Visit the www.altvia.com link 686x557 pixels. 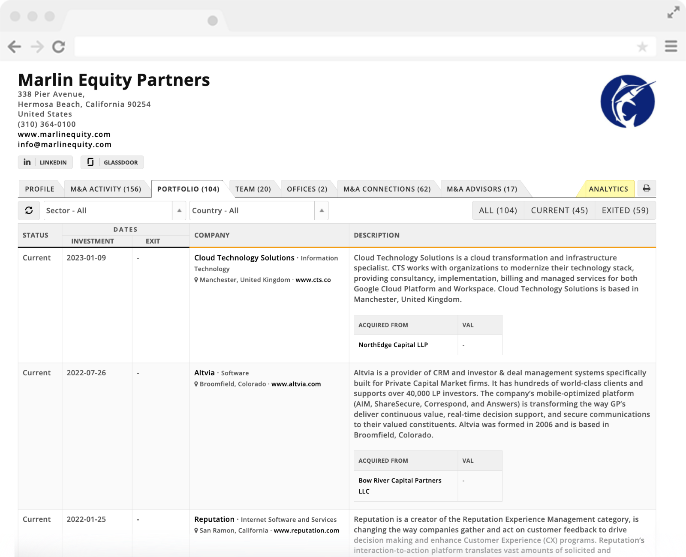(x=295, y=384)
